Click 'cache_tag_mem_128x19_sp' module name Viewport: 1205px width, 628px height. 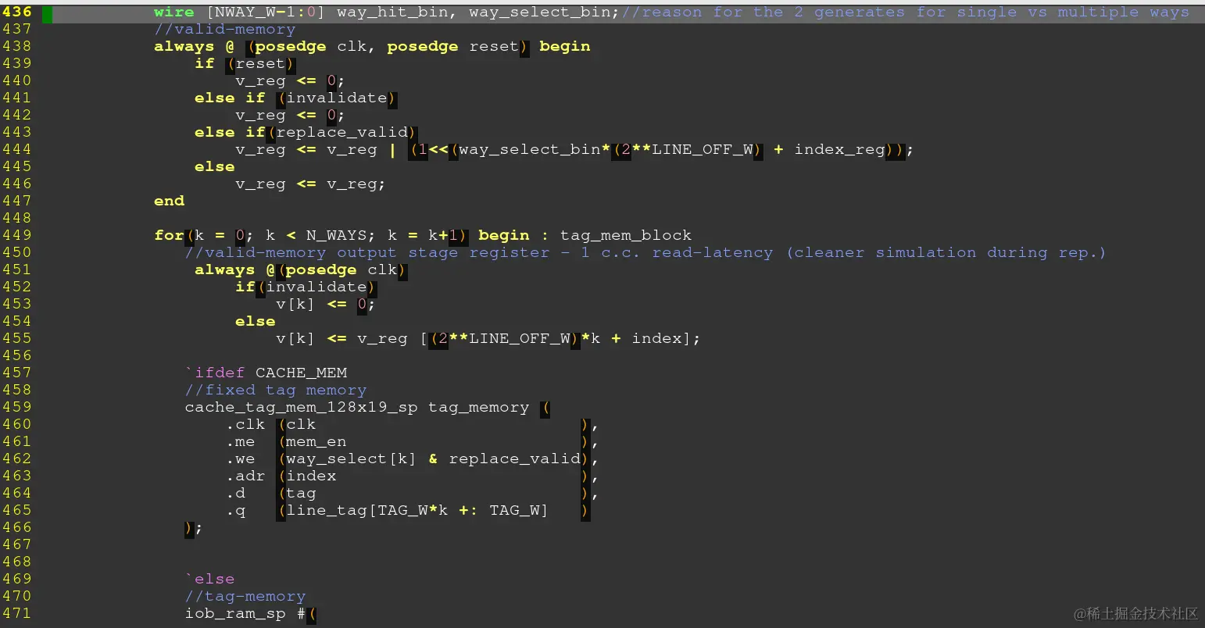tap(301, 408)
